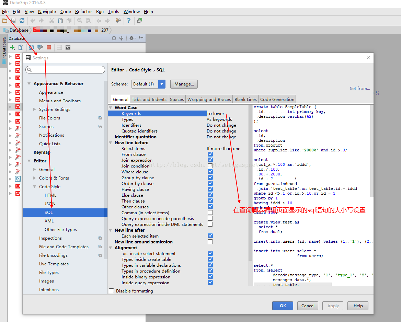
Task: Toggle the Where clause checkbox
Action: point(210,172)
